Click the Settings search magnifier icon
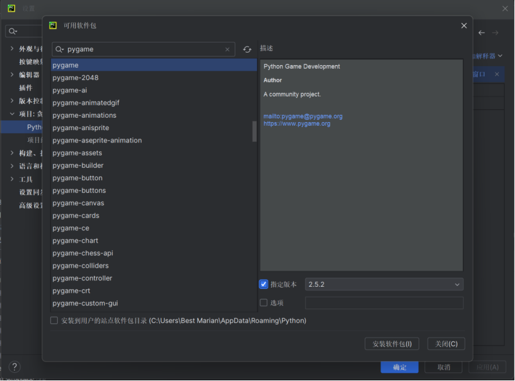515x381 pixels. point(12,31)
